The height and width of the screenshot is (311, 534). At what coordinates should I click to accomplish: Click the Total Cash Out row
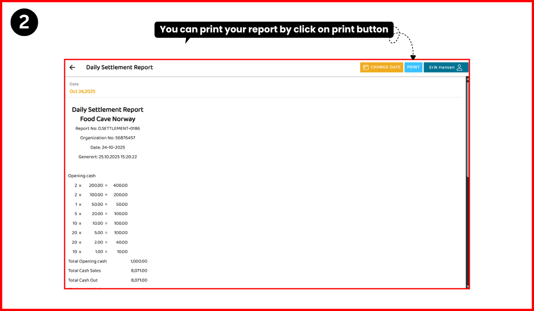107,280
